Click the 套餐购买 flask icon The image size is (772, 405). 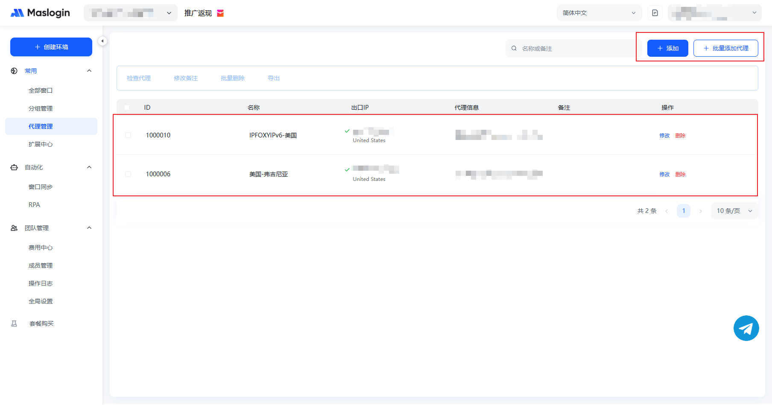click(14, 323)
